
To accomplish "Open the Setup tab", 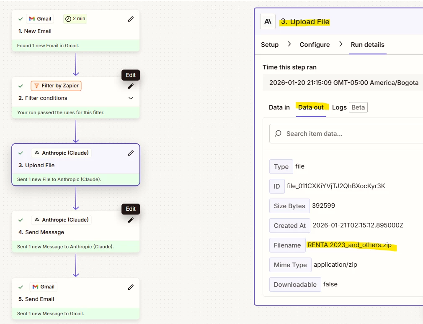I will 269,45.
